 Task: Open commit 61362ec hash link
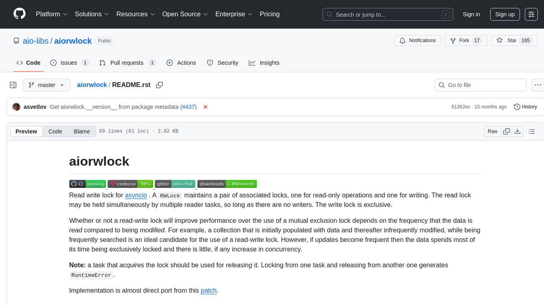coord(461,107)
